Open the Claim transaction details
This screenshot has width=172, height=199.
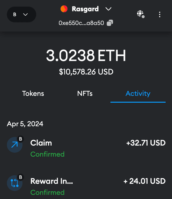click(41, 143)
